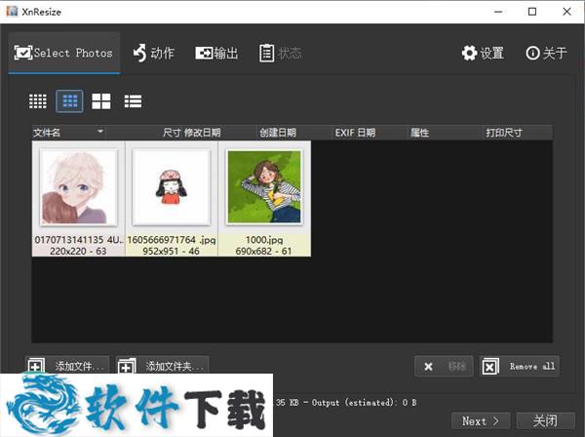Open the 动作 (Action) tab
The image size is (585, 437).
pyautogui.click(x=153, y=53)
